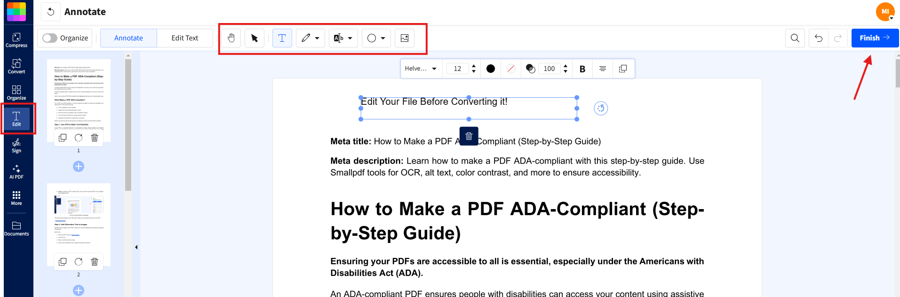This screenshot has width=900, height=297.
Task: Click the Finish button
Action: click(875, 38)
